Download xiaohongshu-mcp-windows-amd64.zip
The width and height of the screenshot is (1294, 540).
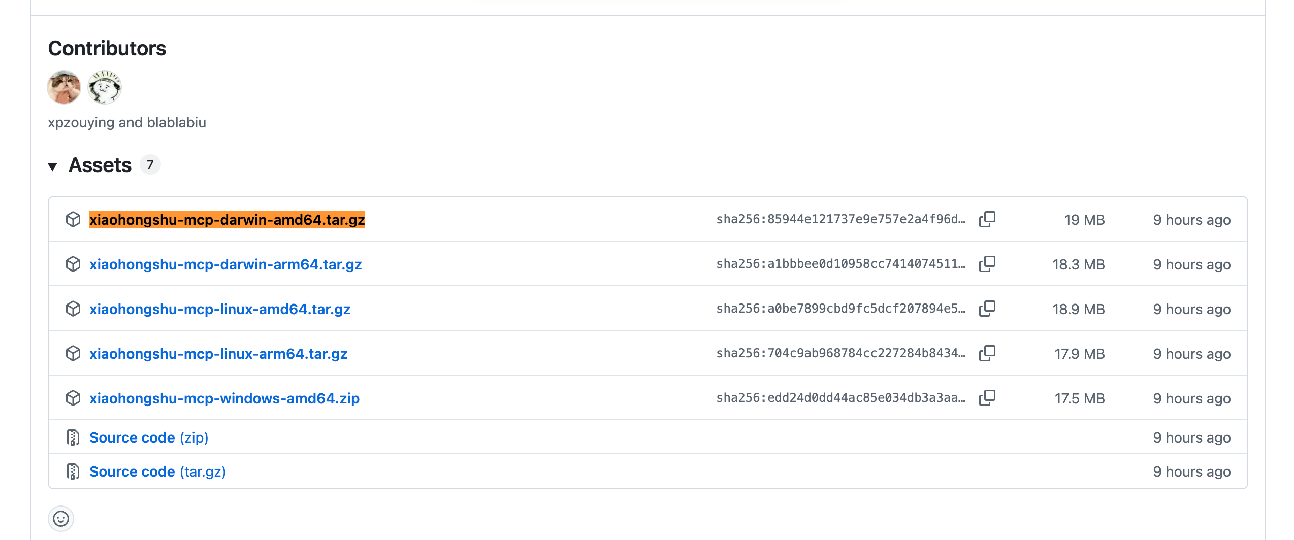pos(224,398)
